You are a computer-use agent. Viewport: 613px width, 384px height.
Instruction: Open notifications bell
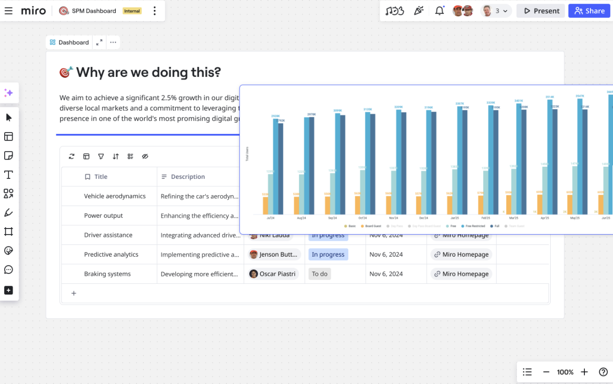439,11
